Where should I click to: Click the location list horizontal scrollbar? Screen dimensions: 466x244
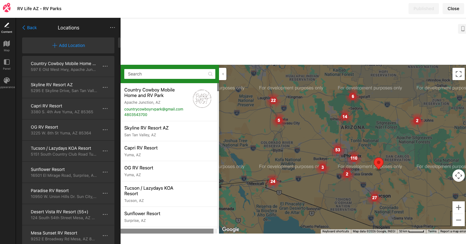point(167,231)
